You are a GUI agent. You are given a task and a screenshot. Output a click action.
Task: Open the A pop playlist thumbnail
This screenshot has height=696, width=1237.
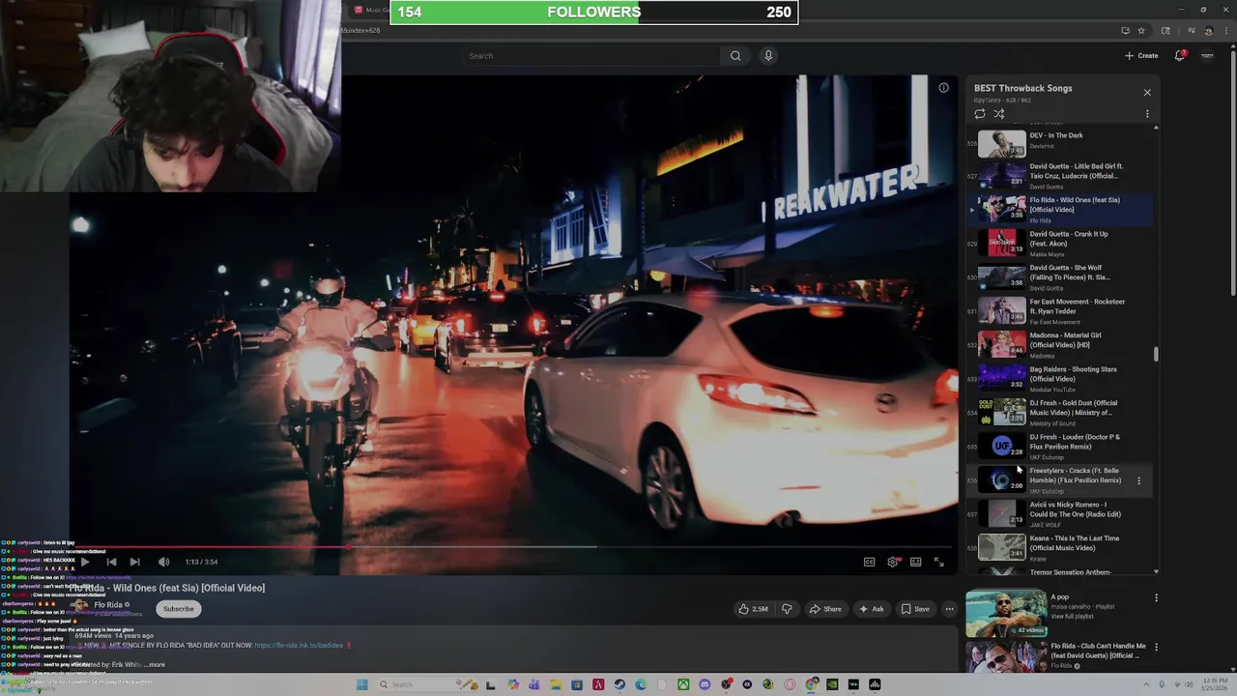tap(1006, 615)
